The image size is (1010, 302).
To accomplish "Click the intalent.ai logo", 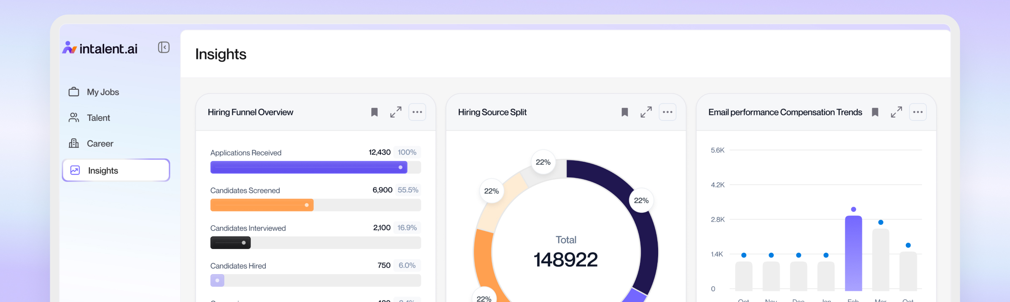I will [100, 48].
